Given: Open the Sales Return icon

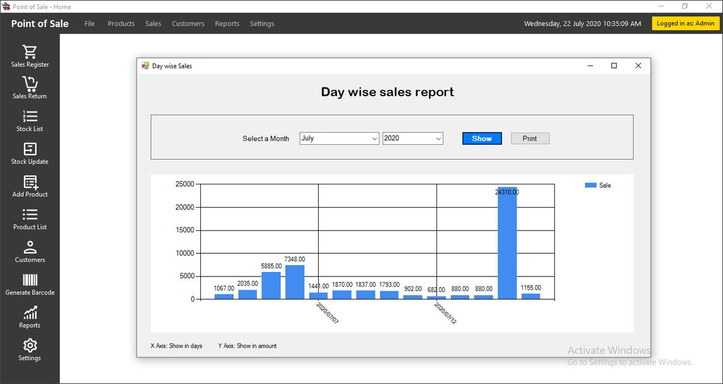Looking at the screenshot, I should point(30,84).
